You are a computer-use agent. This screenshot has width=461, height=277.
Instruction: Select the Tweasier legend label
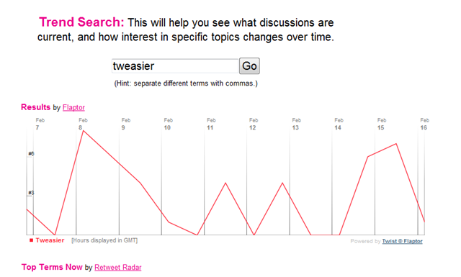50,240
